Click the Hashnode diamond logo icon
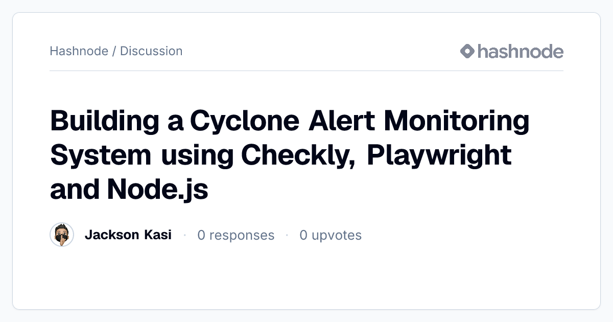613x322 pixels. 467,51
